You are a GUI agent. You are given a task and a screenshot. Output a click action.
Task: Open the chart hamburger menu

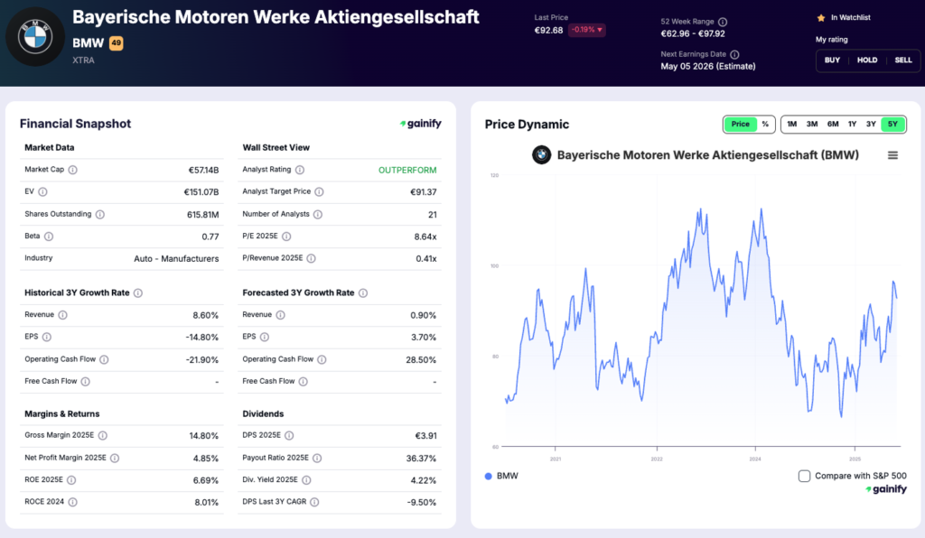pos(892,155)
